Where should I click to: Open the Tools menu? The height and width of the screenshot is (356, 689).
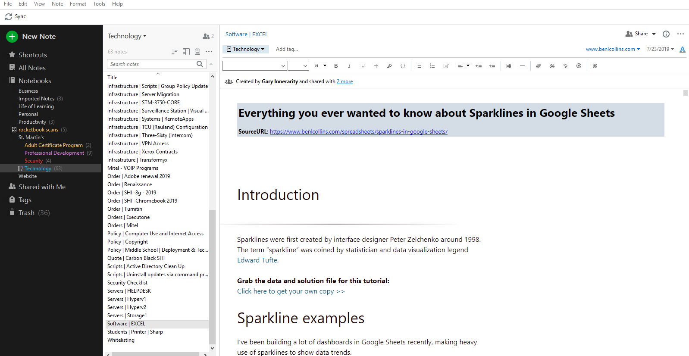click(x=99, y=4)
